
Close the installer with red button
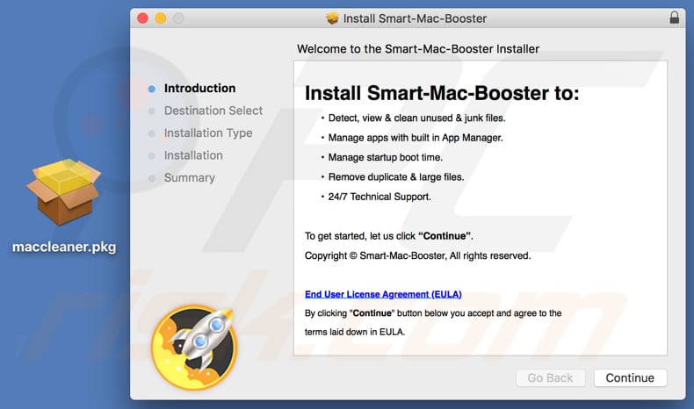tap(142, 18)
